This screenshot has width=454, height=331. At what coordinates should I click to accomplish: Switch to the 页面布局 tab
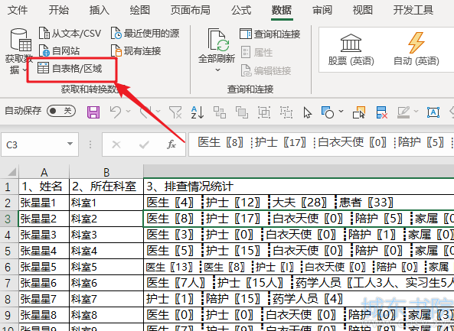(x=191, y=11)
